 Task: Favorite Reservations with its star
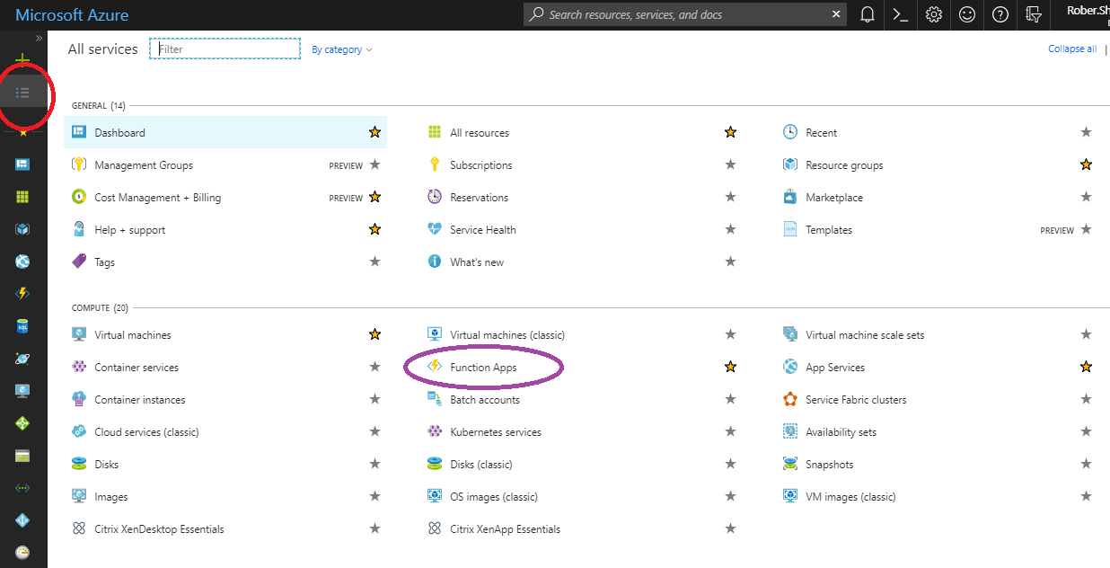point(731,197)
